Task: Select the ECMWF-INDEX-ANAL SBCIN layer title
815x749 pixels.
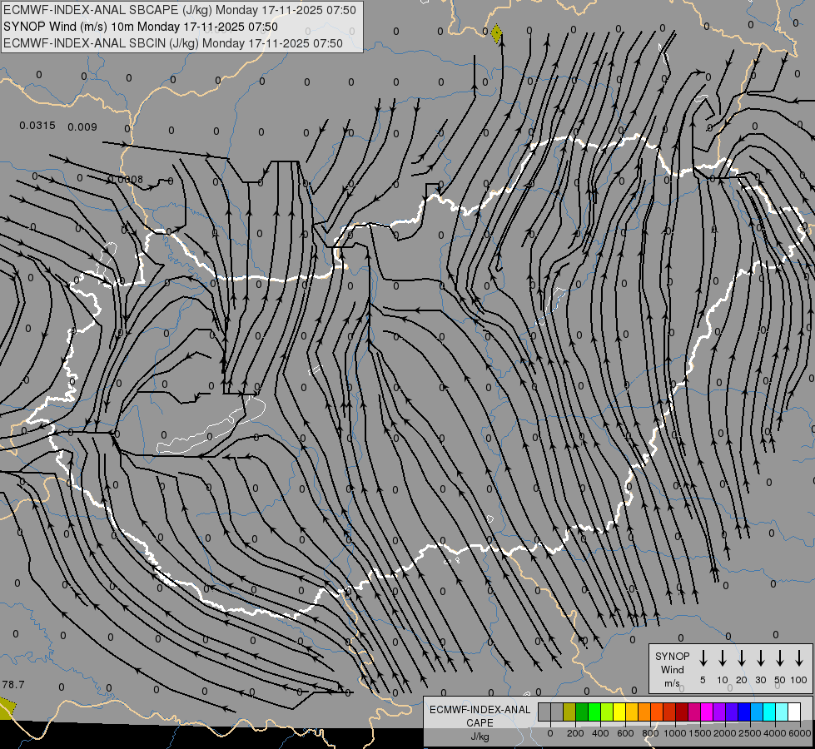Action: click(x=173, y=43)
